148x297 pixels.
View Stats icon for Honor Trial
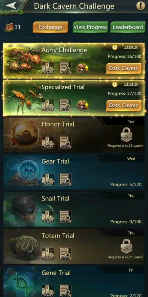[x=65, y=142]
